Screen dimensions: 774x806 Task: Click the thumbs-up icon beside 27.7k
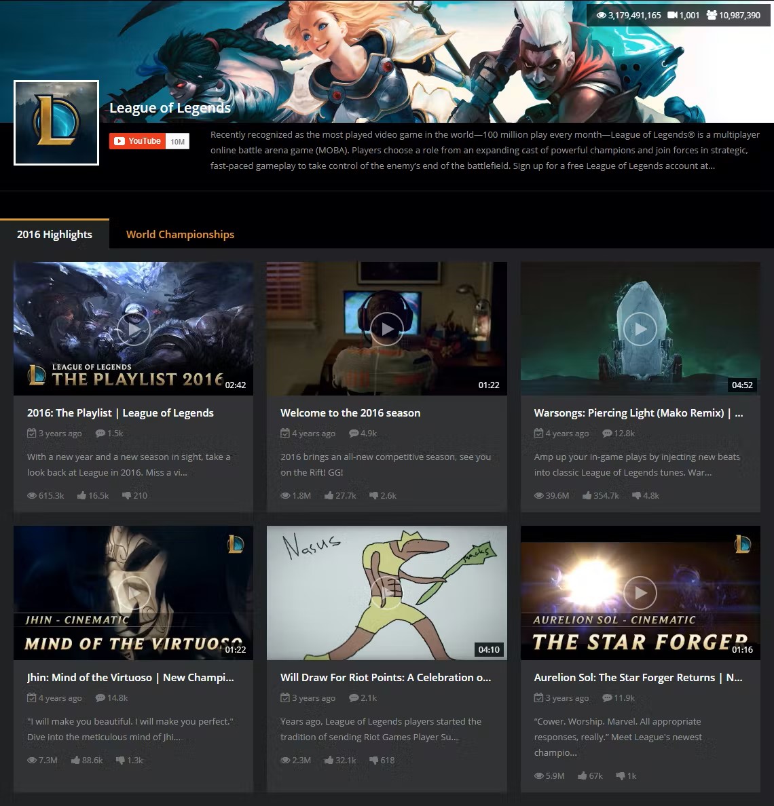[x=329, y=495]
